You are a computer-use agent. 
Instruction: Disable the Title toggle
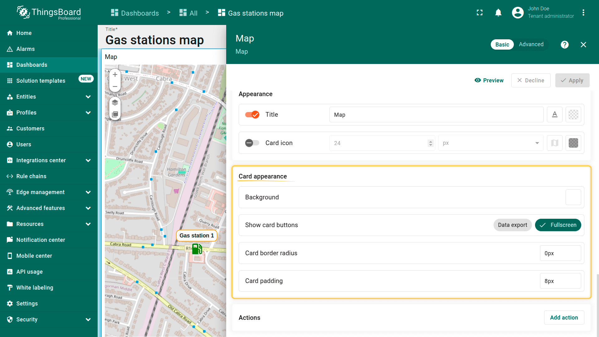tap(252, 115)
